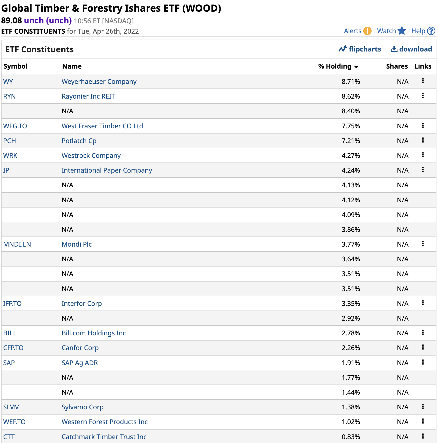Viewport: 438px width, 443px height.
Task: Sort by % Holding column arrow
Action: tap(356, 67)
